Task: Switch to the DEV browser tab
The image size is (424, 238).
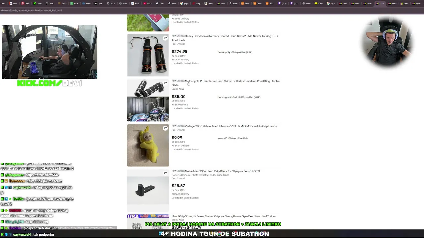Action: (62, 3)
